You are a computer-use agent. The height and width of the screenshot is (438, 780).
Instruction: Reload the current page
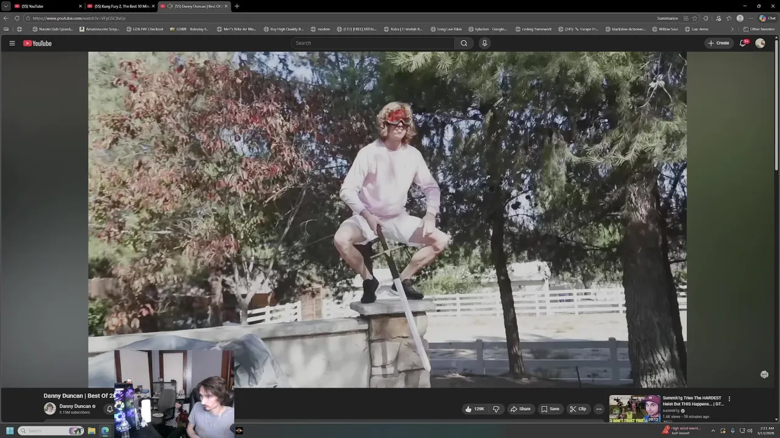coord(17,18)
